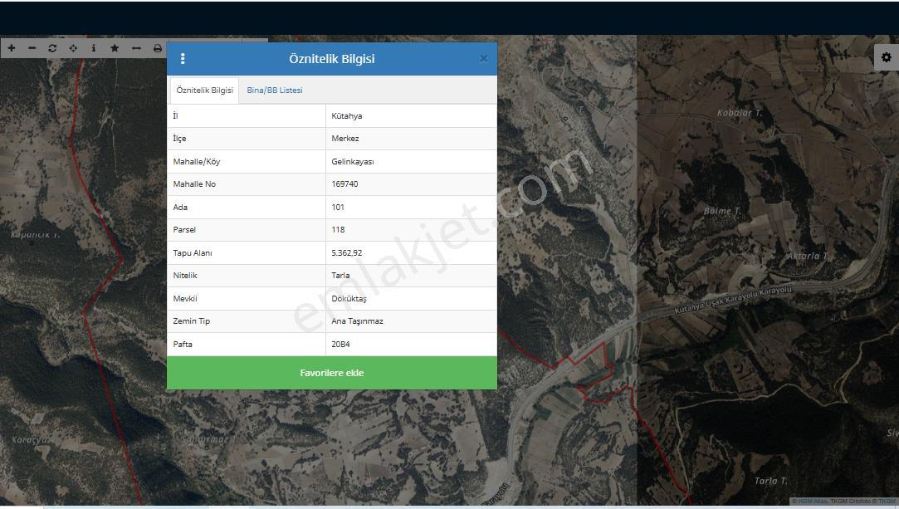Click Kütahya Uşak Karayolu road label
Image resolution: width=899 pixels, height=509 pixels.
(x=733, y=300)
